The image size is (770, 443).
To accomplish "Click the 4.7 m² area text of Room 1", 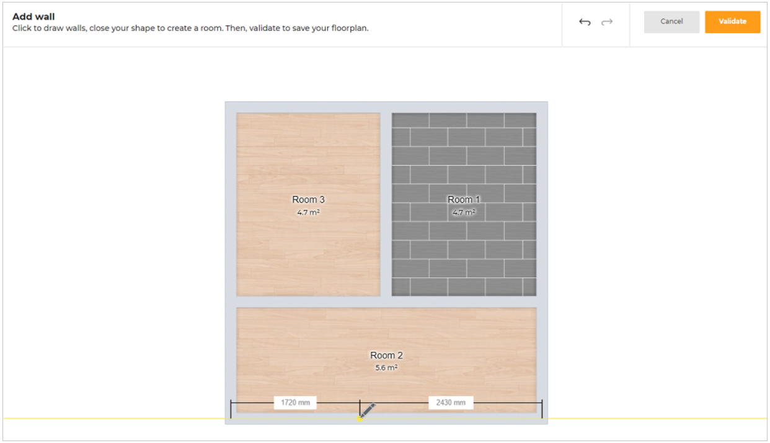I will [464, 212].
